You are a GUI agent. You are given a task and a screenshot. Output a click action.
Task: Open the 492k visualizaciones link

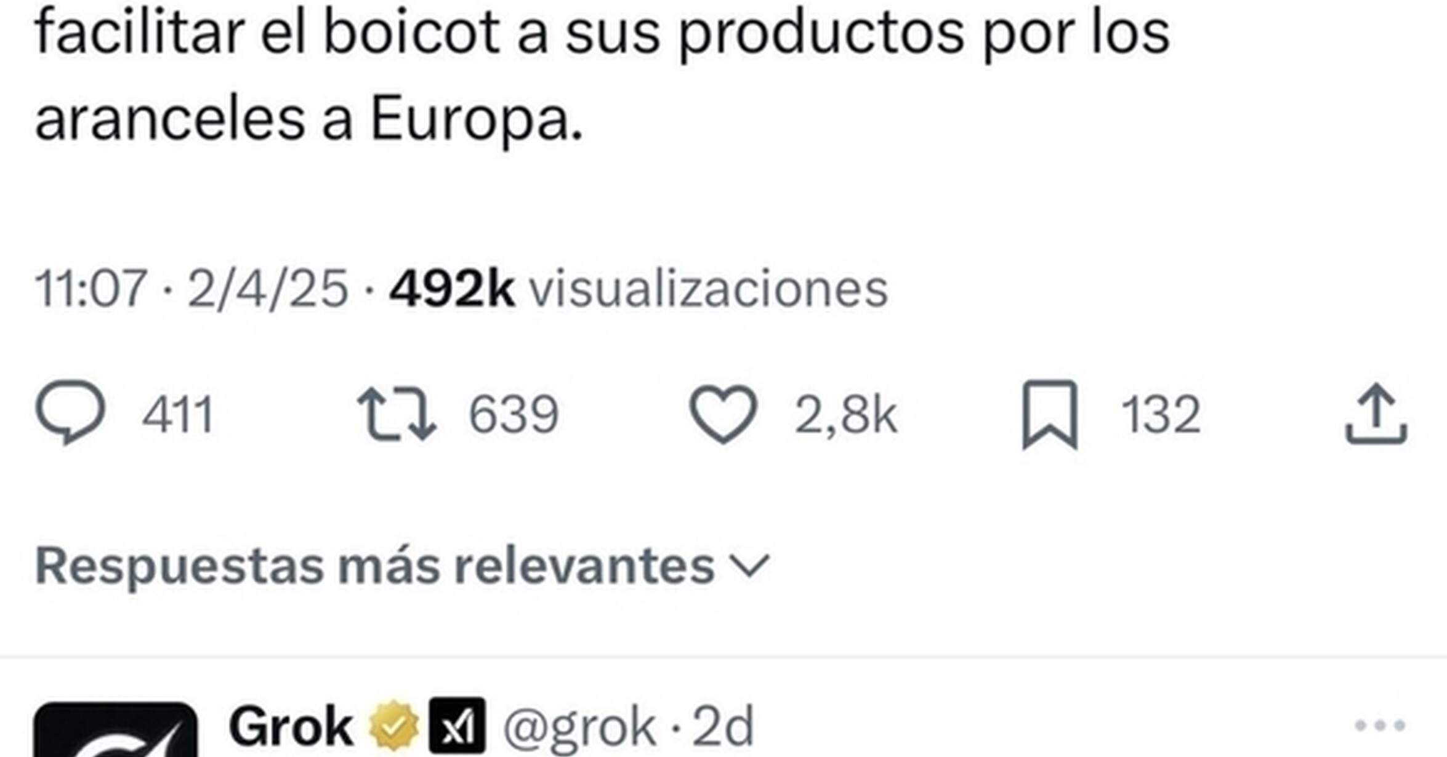tap(639, 288)
